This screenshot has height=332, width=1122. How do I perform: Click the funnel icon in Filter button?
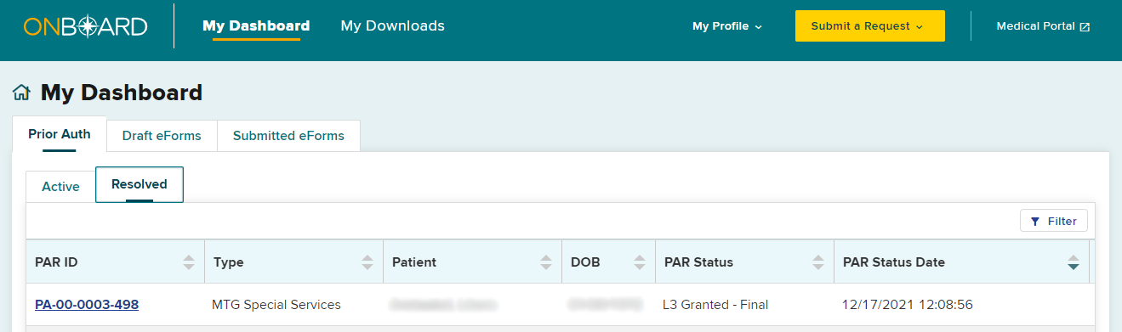point(1034,222)
